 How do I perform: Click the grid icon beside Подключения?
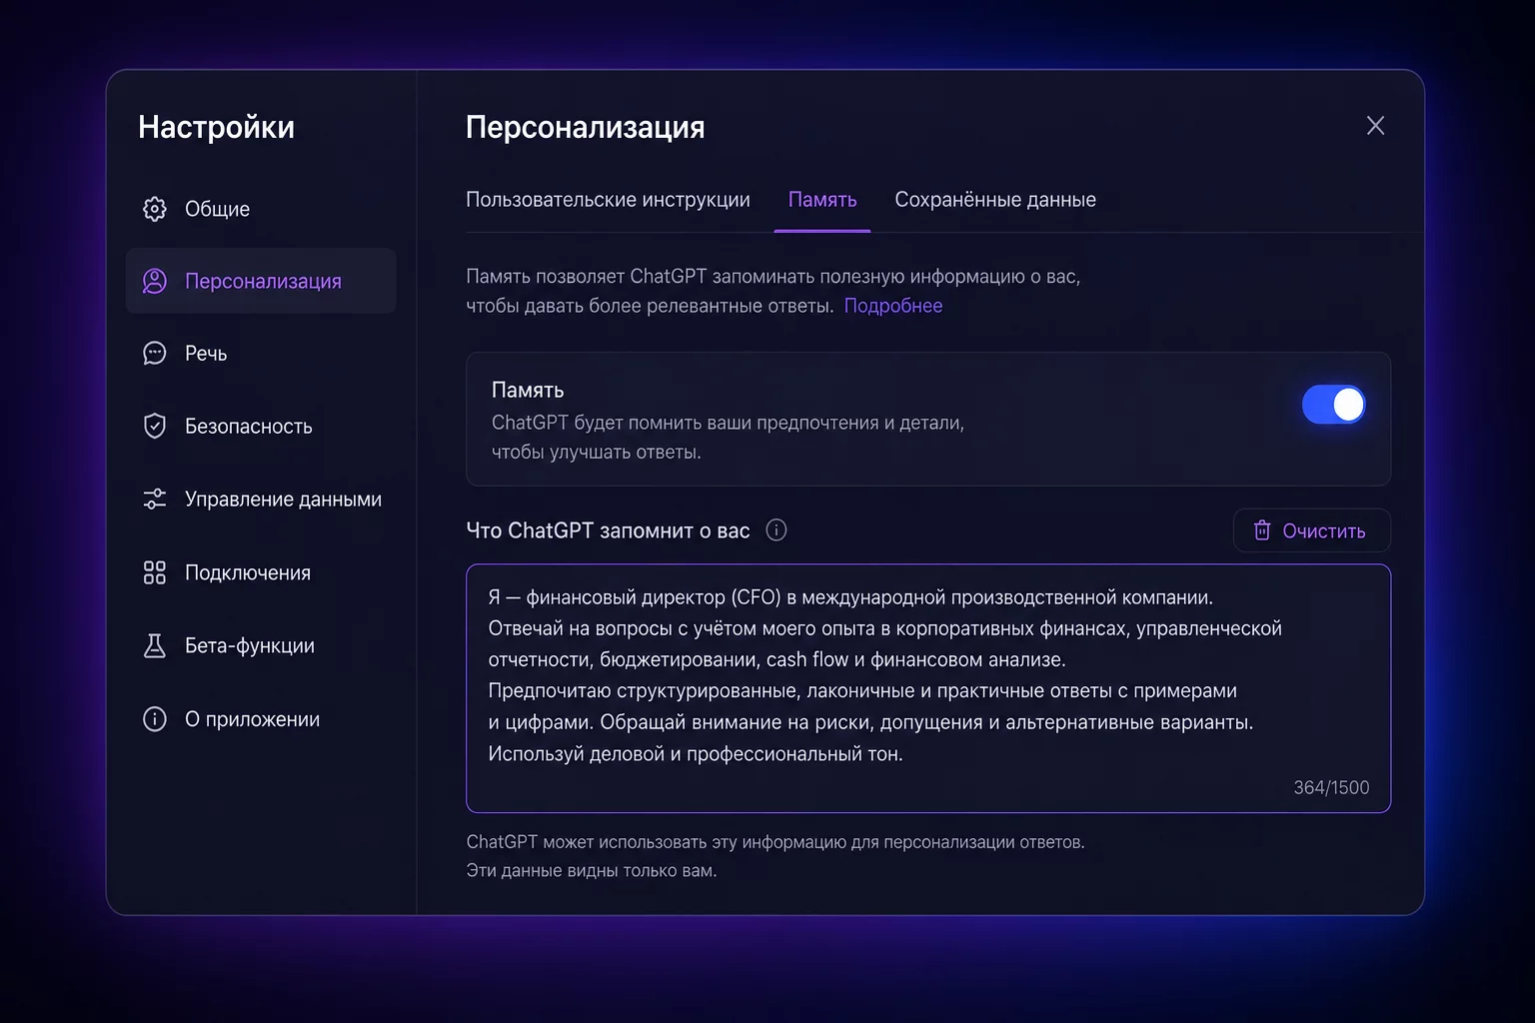point(155,572)
